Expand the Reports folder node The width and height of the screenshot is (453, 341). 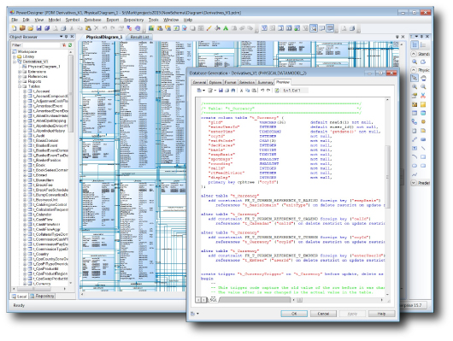tap(20, 81)
